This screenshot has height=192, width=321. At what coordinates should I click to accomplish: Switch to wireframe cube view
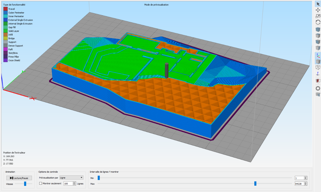point(318,68)
